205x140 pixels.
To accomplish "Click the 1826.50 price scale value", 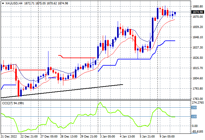I will point(198,58).
